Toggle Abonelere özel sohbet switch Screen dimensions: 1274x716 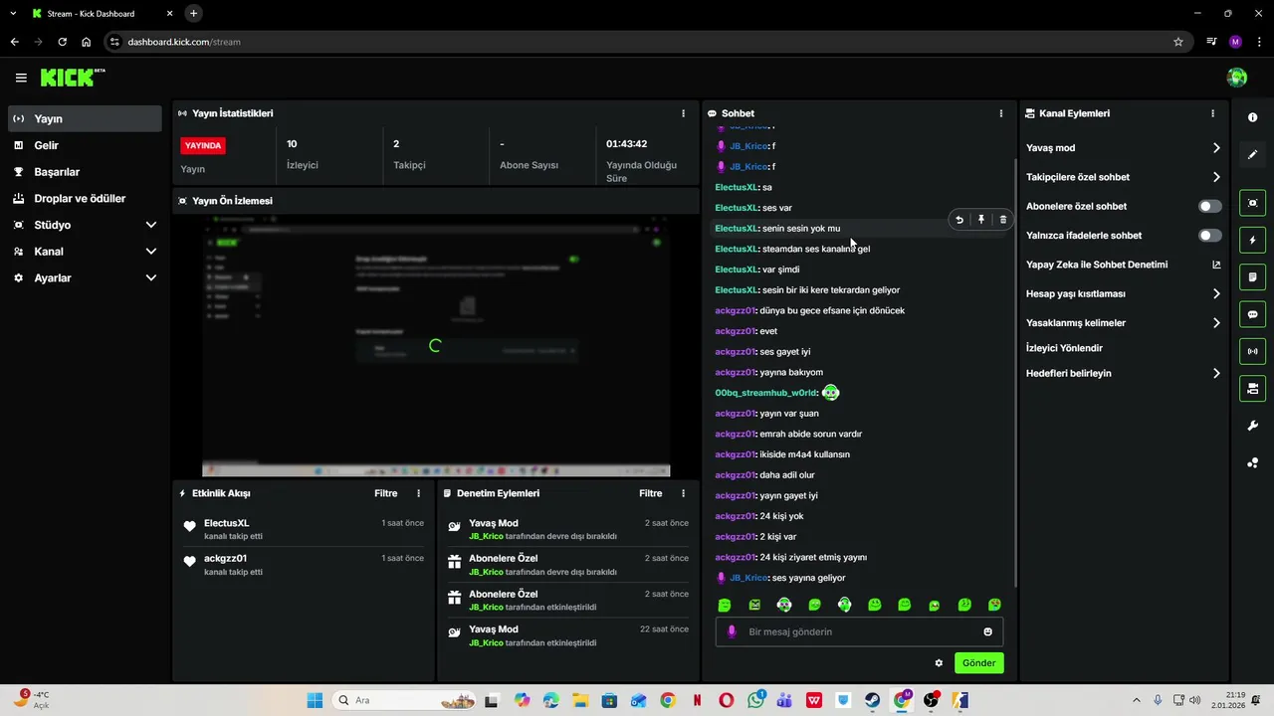[1209, 206]
